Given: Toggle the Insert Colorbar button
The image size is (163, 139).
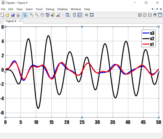Looking at the screenshot, I should coord(74,15).
